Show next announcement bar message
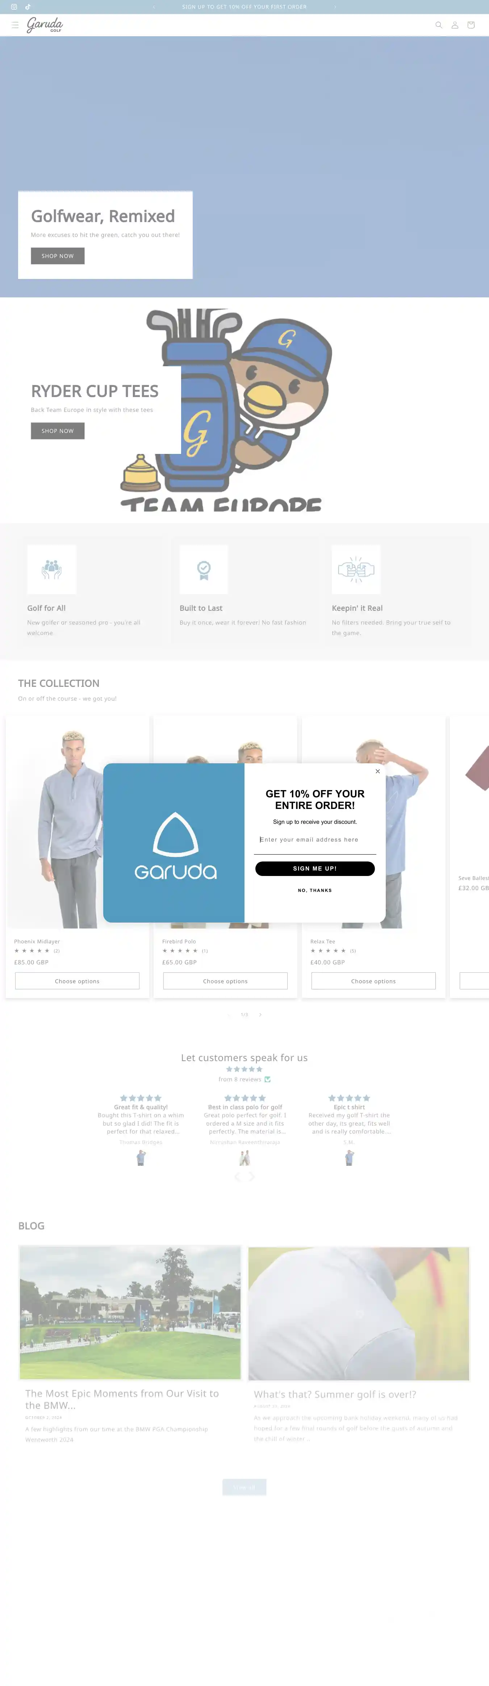The height and width of the screenshot is (1686, 489). (x=335, y=7)
